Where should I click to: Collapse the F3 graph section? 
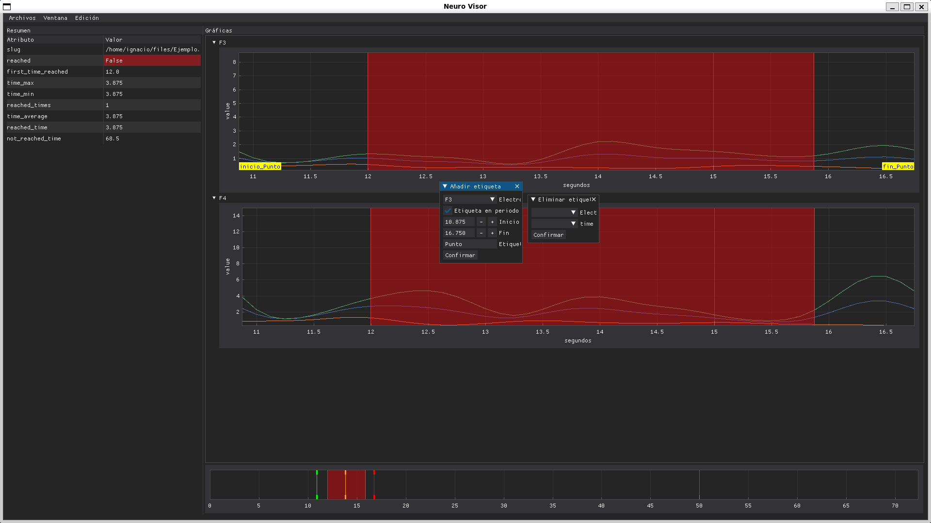pyautogui.click(x=214, y=43)
